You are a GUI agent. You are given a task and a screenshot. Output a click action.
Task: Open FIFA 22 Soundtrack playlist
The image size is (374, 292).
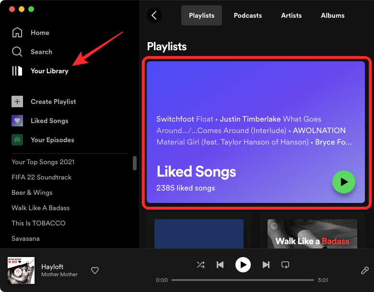(x=42, y=177)
